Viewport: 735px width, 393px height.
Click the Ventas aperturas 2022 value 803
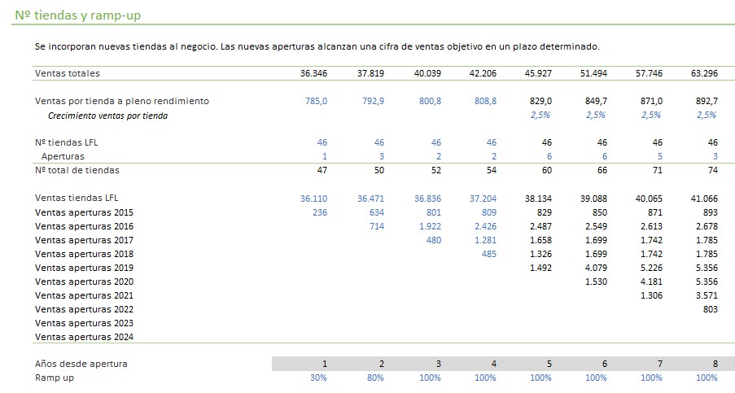[709, 309]
